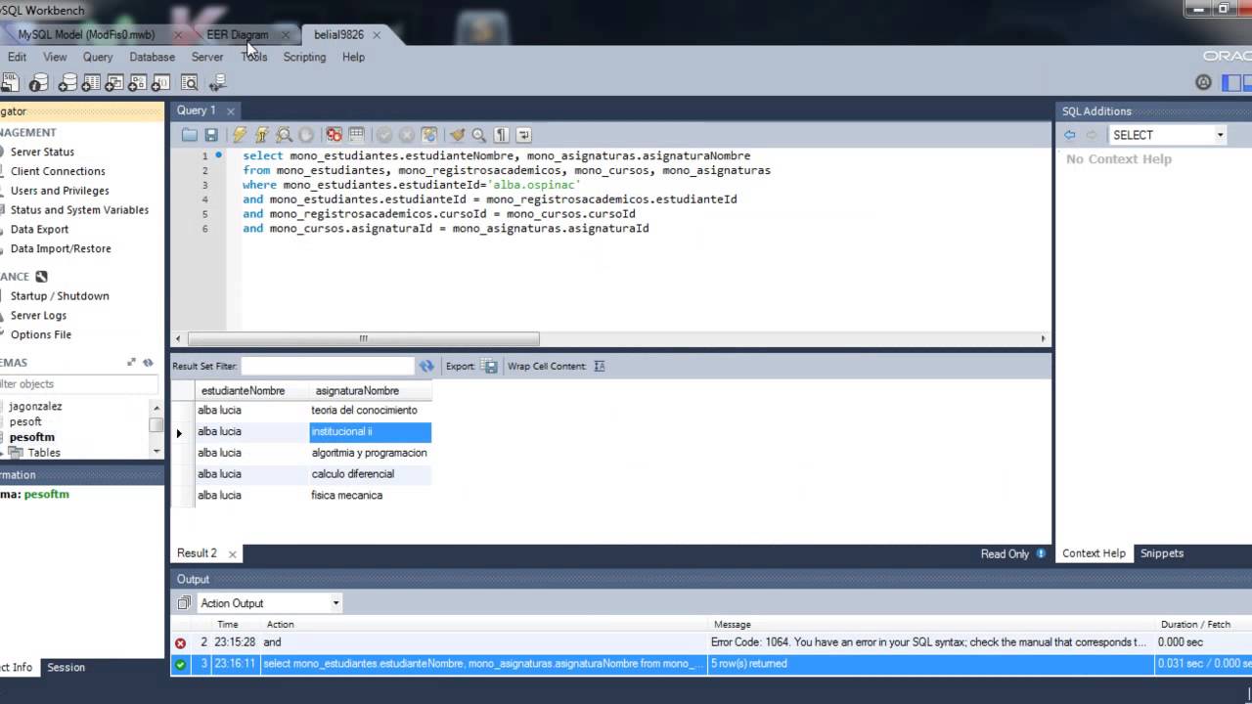The image size is (1252, 704).
Task: Create new table icon in main toolbar
Action: [91, 83]
